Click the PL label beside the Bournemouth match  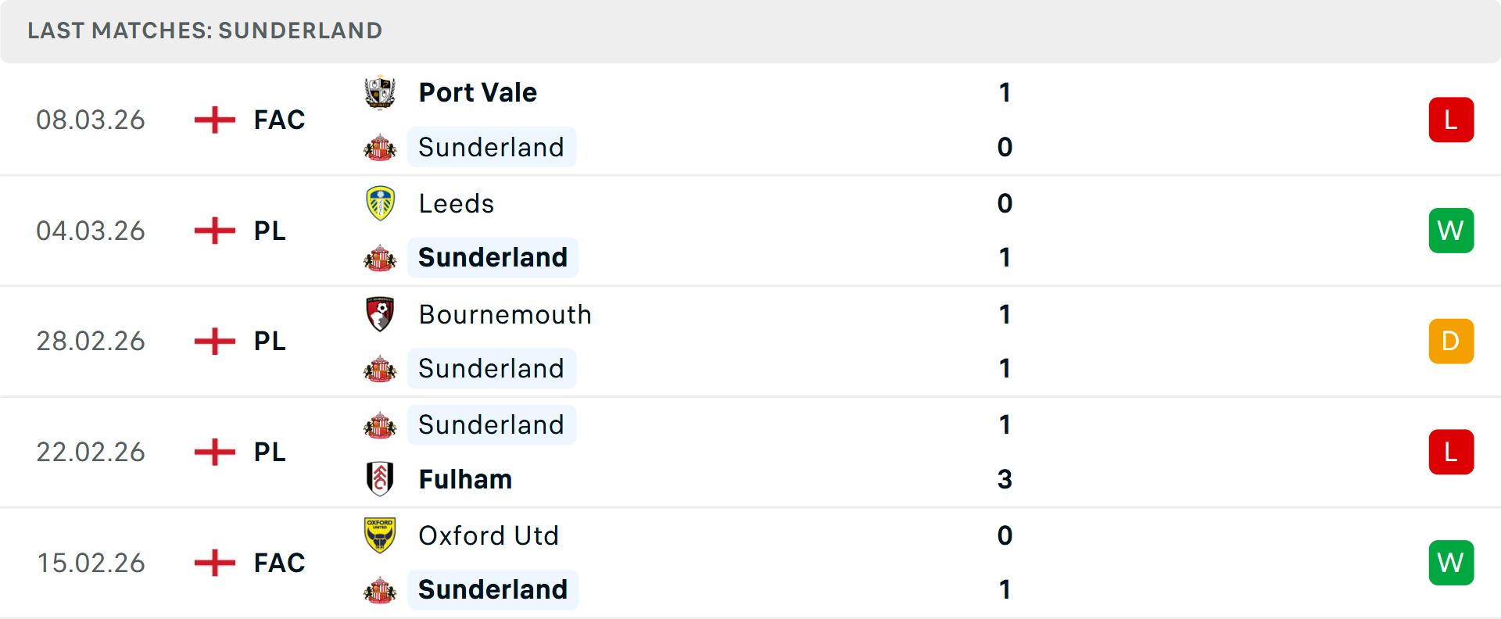[269, 341]
